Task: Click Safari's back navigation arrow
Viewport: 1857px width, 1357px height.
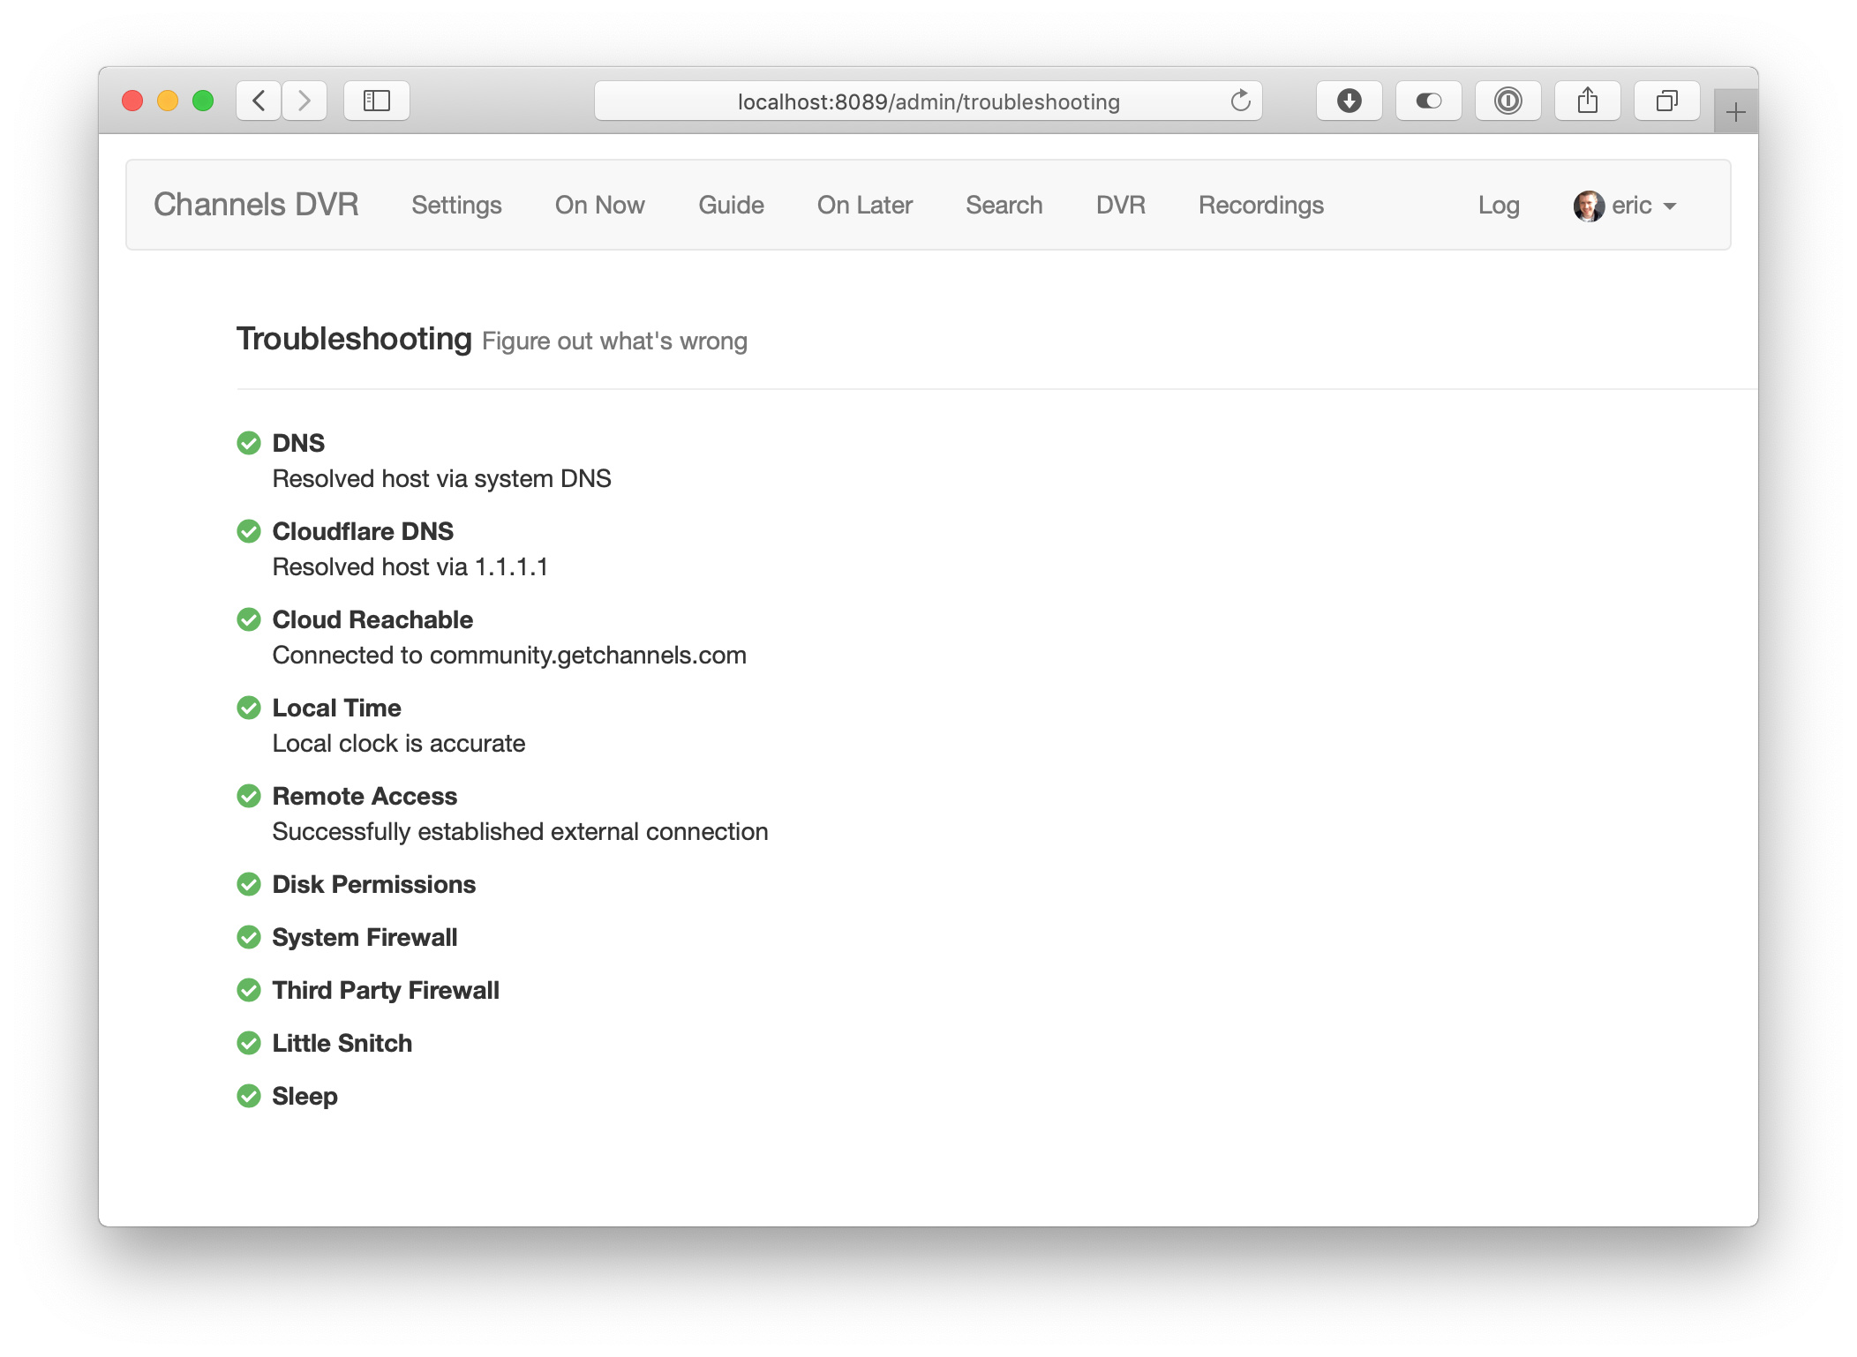Action: (259, 101)
